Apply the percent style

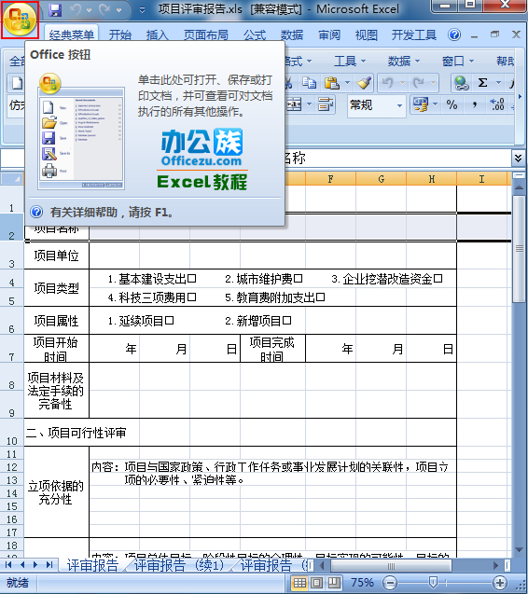click(452, 104)
